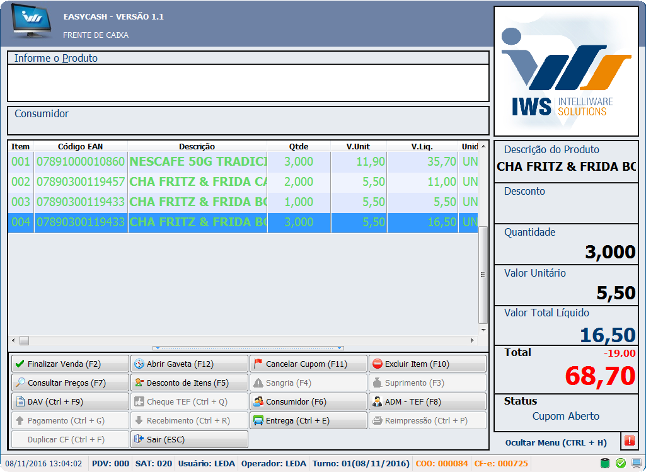Click the printer icon on Reimpressão (Ctrl + P)
This screenshot has height=472, width=646.
coord(377,420)
